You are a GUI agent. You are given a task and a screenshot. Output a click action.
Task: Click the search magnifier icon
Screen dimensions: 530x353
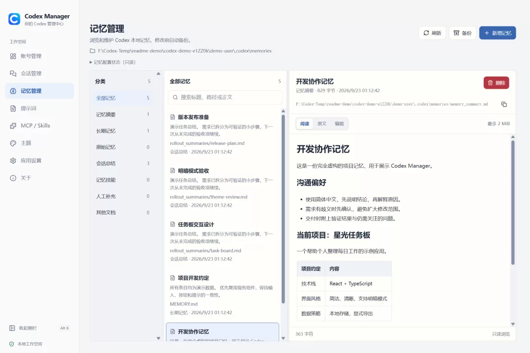tap(175, 97)
